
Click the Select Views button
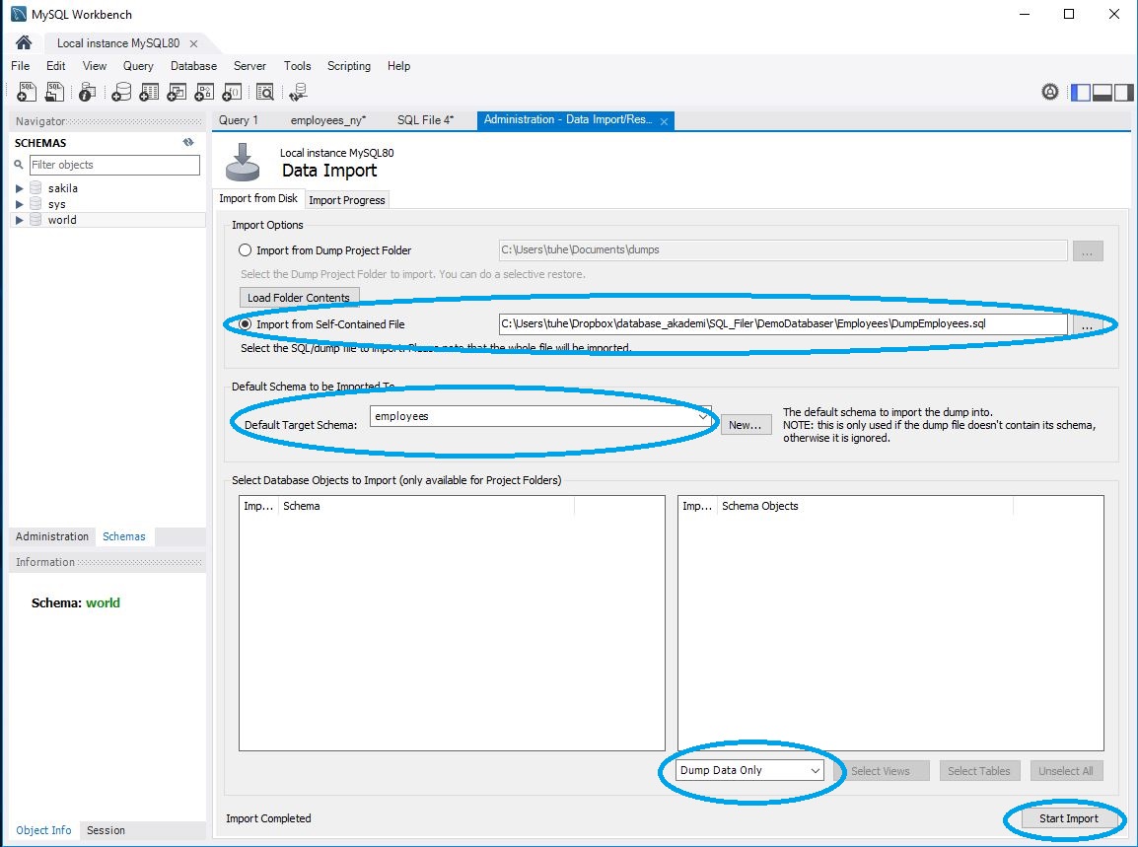(881, 771)
